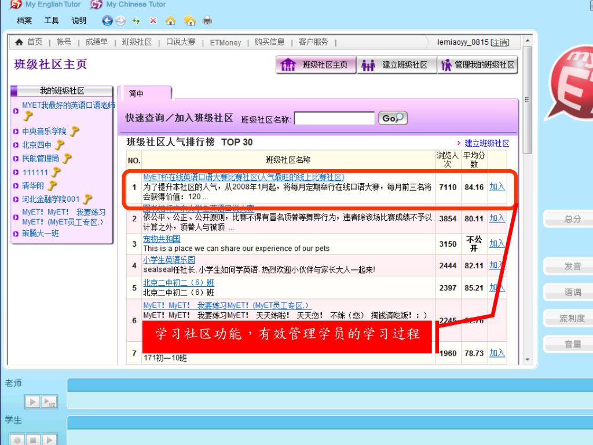The height and width of the screenshot is (445, 593).
Task: Open 北京四中 in my communities
Action: coord(36,145)
